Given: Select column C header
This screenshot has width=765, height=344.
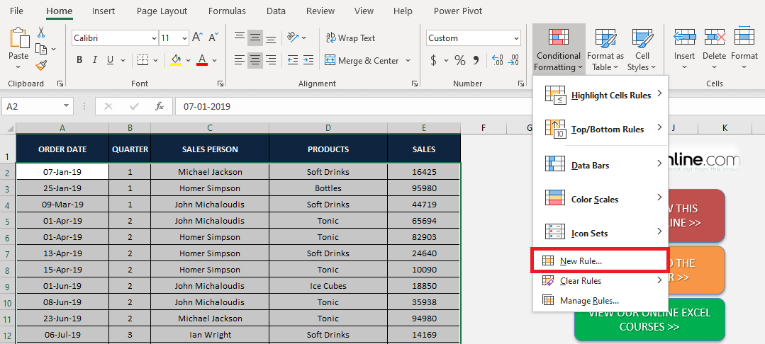Looking at the screenshot, I should click(210, 127).
